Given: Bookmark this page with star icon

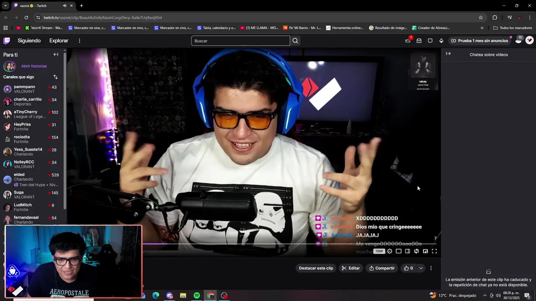Looking at the screenshot, I should (481, 18).
